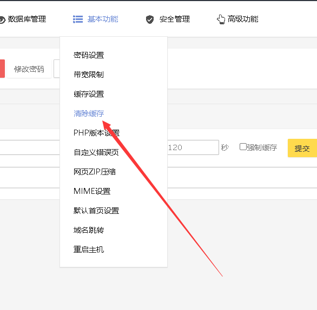Choose 网页ZIP压缩 entry
The image size is (317, 310).
[95, 172]
